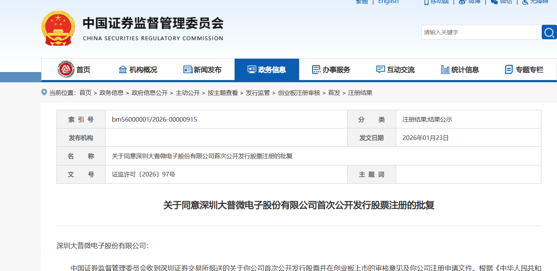Switch language via the English link

[388, 2]
